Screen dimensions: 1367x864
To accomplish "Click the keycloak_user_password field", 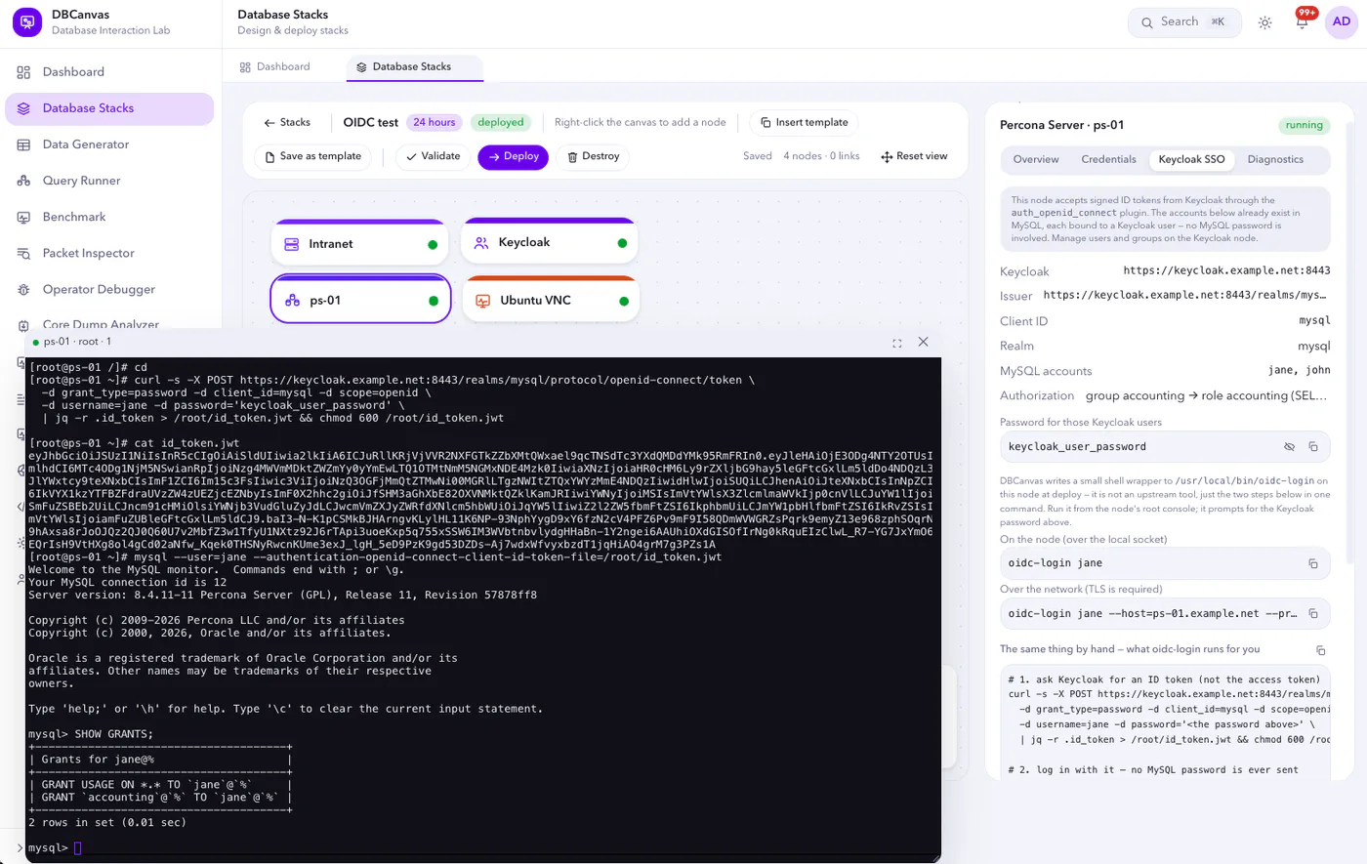I will [x=1165, y=447].
